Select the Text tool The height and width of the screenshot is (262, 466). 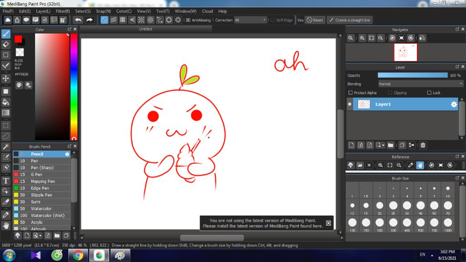pos(5,181)
